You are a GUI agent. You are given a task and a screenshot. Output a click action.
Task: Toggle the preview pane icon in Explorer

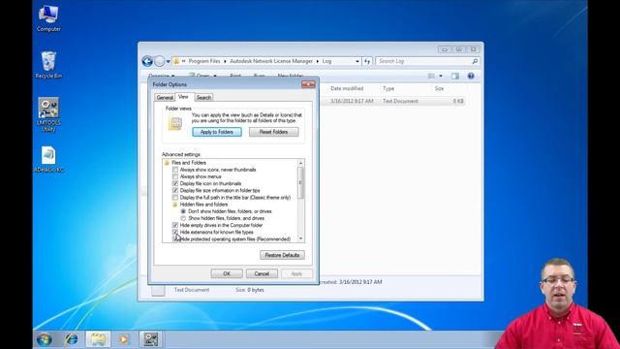pos(455,76)
